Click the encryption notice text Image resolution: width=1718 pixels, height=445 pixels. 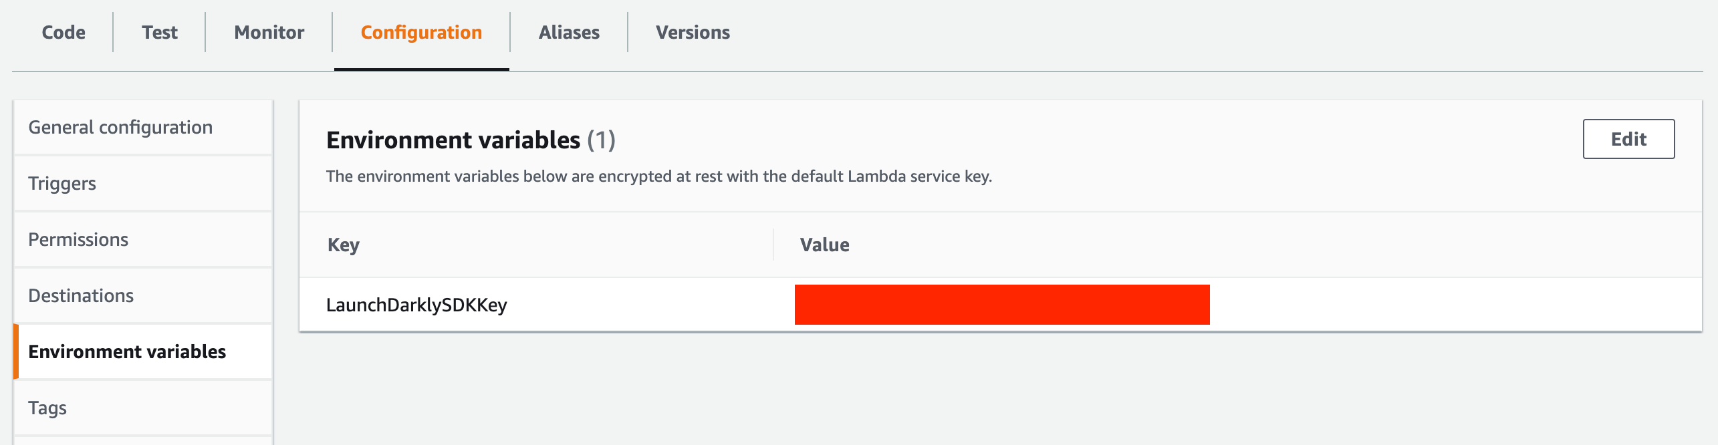pos(658,176)
